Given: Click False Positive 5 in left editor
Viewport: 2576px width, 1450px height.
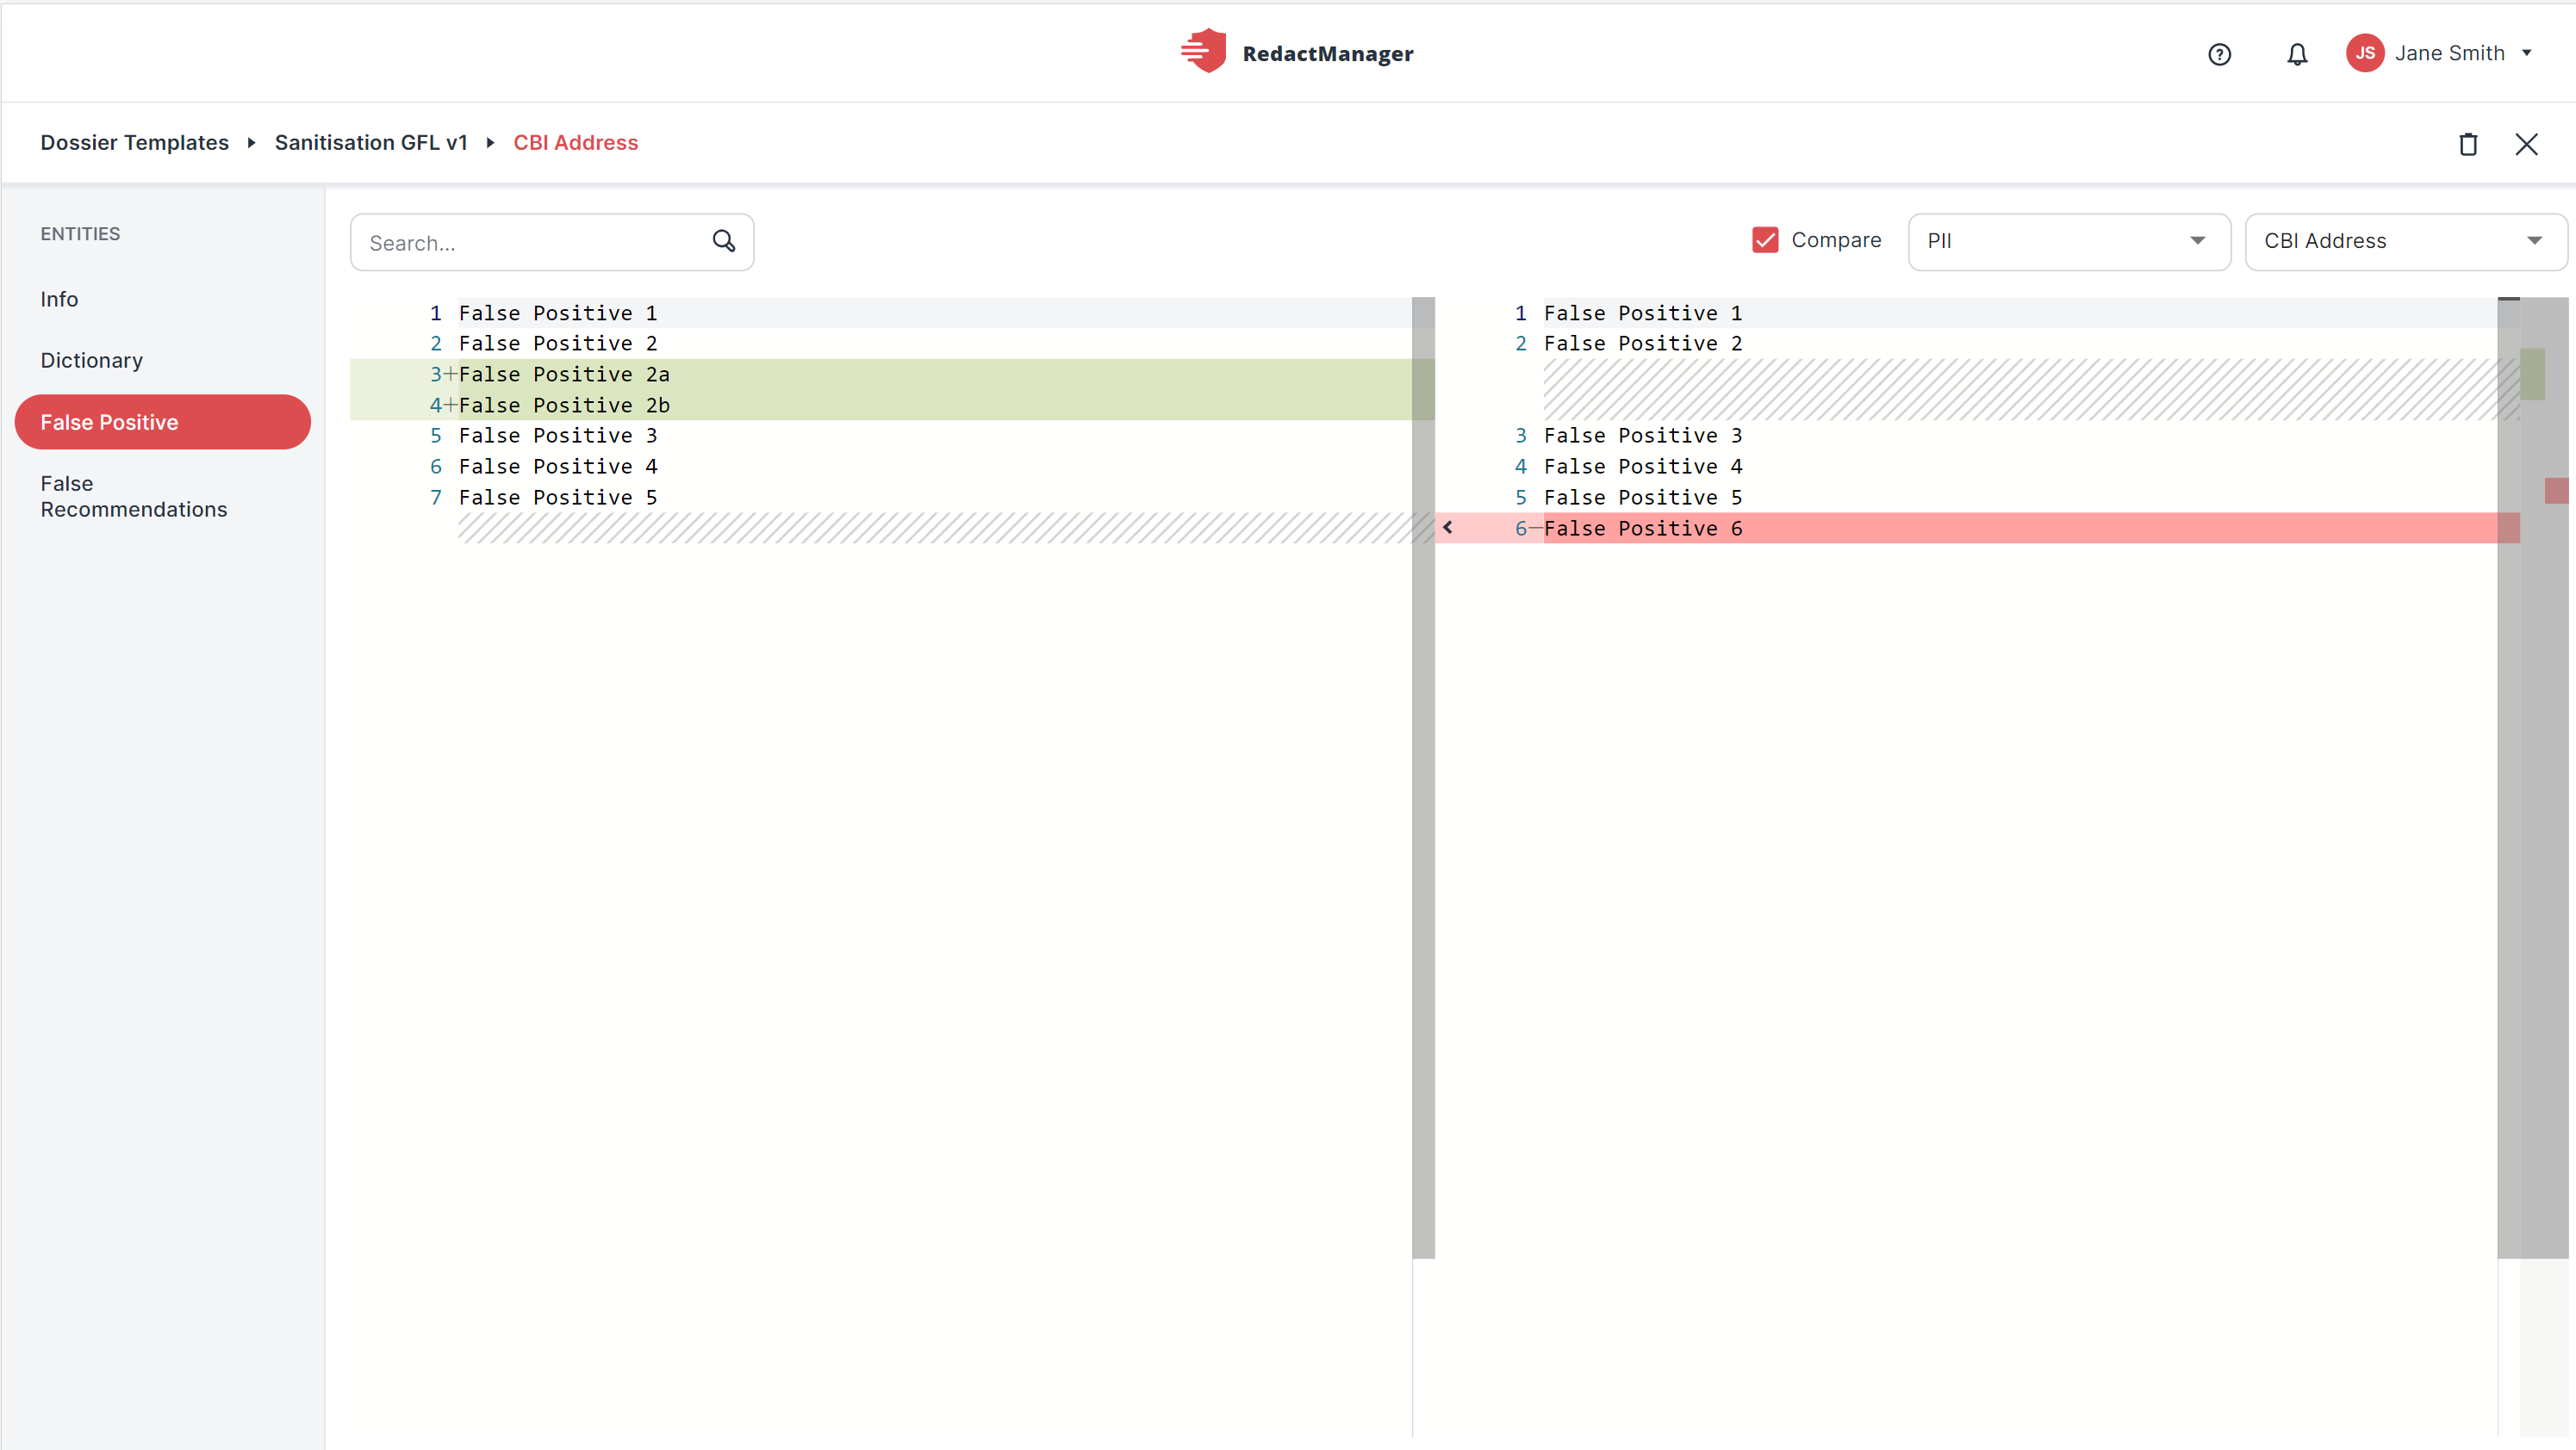Looking at the screenshot, I should 558,497.
